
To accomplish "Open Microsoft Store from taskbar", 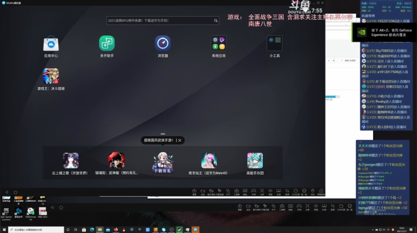I will click(x=84, y=230).
